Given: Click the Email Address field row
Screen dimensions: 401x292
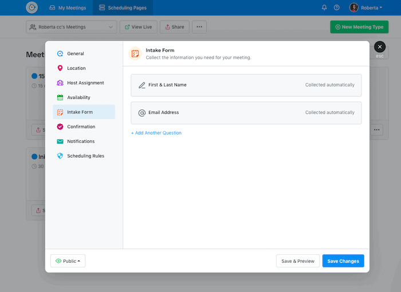Looking at the screenshot, I should tap(246, 112).
